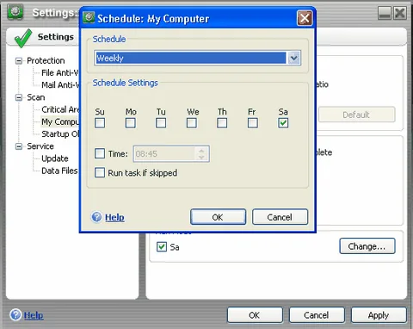Select My Computer tree item
This screenshot has height=329, width=413.
click(x=60, y=121)
